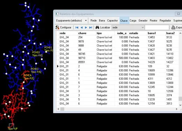Image resolution: width=182 pixels, height=131 pixels.
Task: Select the Regulador tab
Action: click(x=165, y=21)
